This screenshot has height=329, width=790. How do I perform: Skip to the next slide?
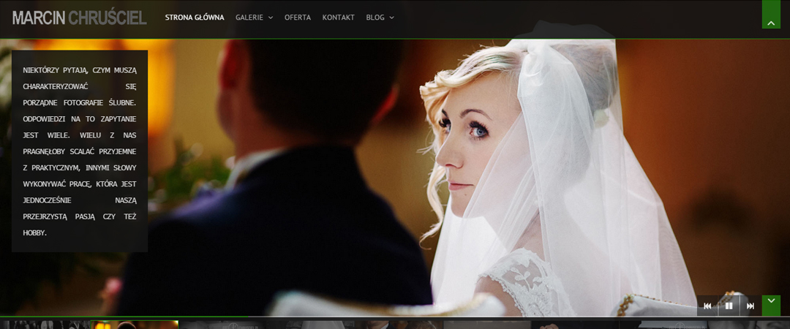coord(750,306)
